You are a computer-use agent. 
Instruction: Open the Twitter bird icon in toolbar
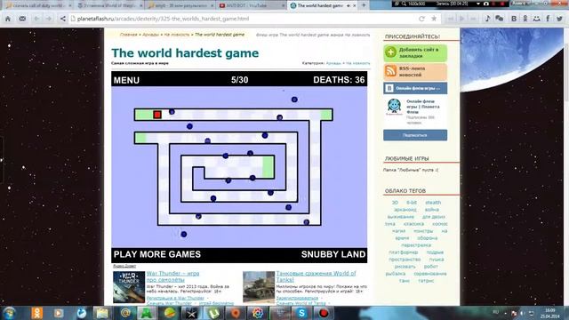click(559, 19)
